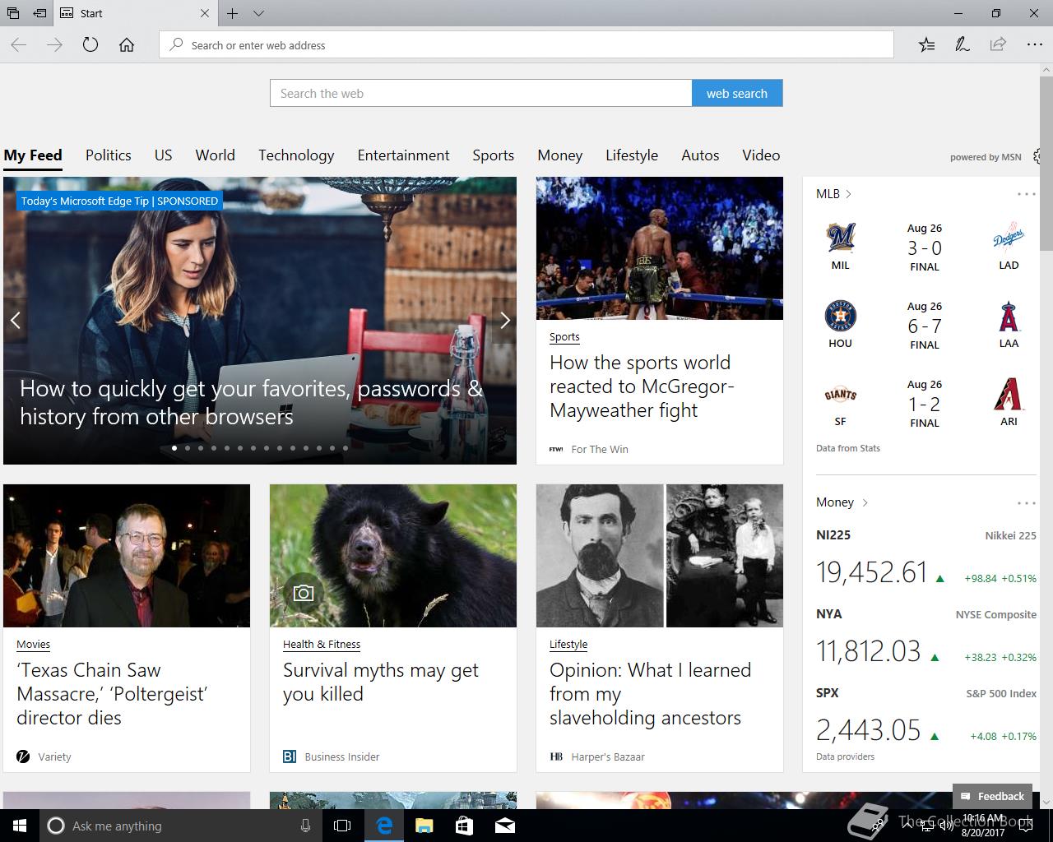Select the first carousel dot indicator
Screen dimensions: 1053x842
(x=174, y=448)
